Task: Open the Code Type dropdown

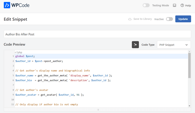Action: click(x=174, y=45)
